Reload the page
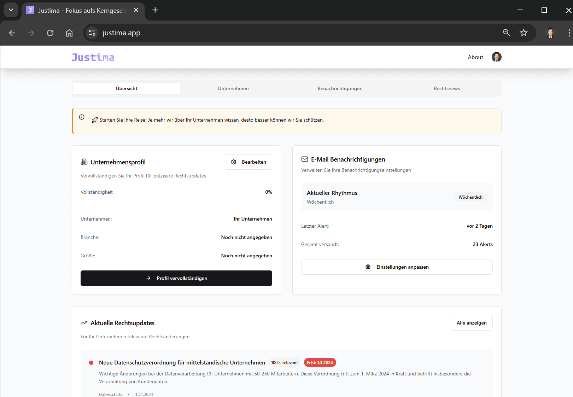The height and width of the screenshot is (397, 573). click(50, 33)
